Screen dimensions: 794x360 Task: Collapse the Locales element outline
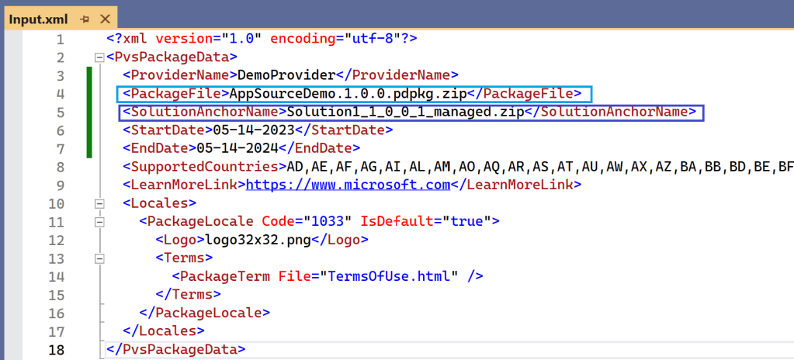[98, 204]
